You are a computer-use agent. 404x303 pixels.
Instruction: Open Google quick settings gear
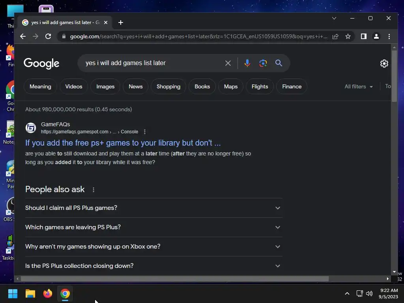click(x=384, y=64)
